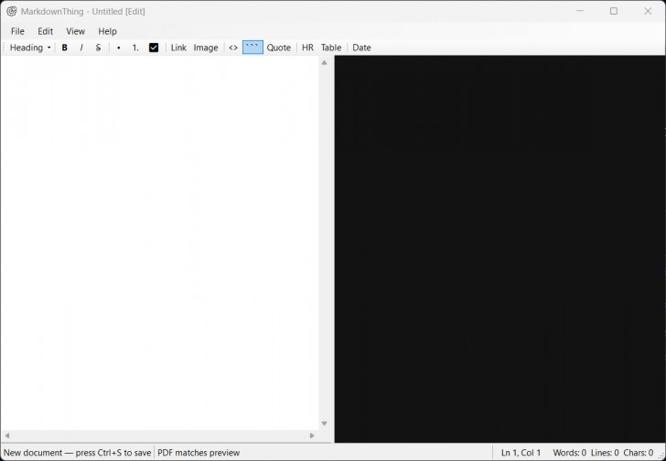Insert a Quote block
The height and width of the screenshot is (461, 666).
pyautogui.click(x=279, y=48)
